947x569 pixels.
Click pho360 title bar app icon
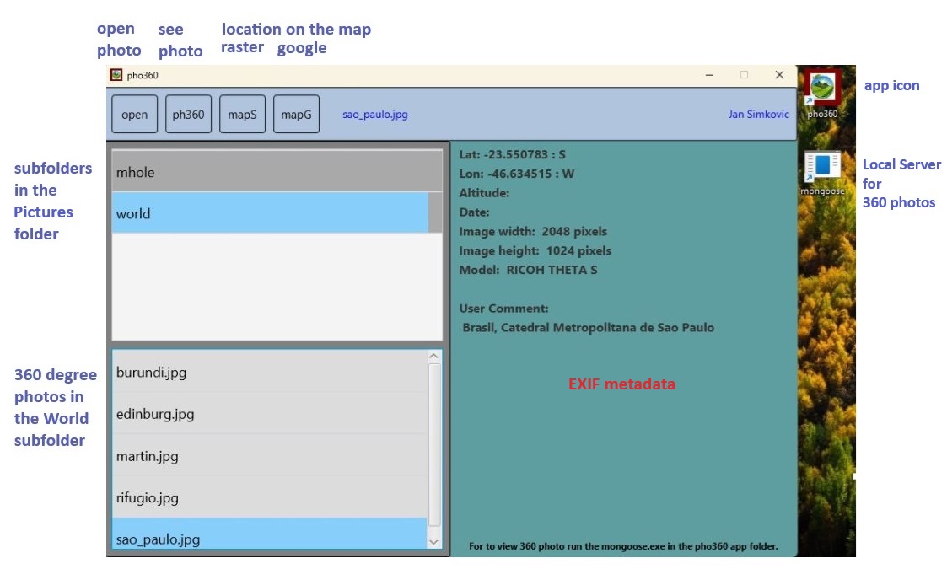tap(116, 75)
